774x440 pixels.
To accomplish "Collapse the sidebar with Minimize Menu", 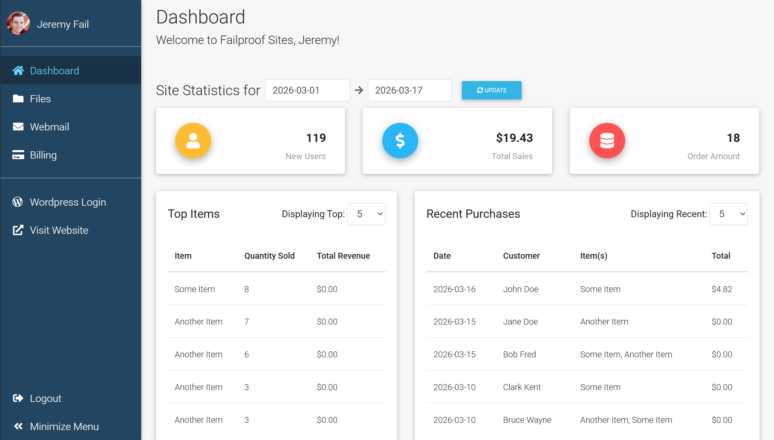I will click(64, 426).
